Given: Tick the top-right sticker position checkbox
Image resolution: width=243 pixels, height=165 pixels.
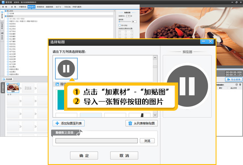Looking at the screenshot, I should pos(132,31).
